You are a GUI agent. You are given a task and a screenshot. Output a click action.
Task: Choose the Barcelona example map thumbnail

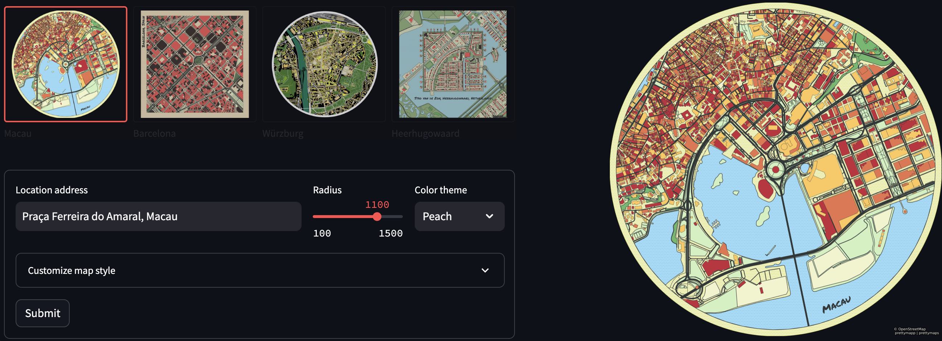[x=195, y=64]
